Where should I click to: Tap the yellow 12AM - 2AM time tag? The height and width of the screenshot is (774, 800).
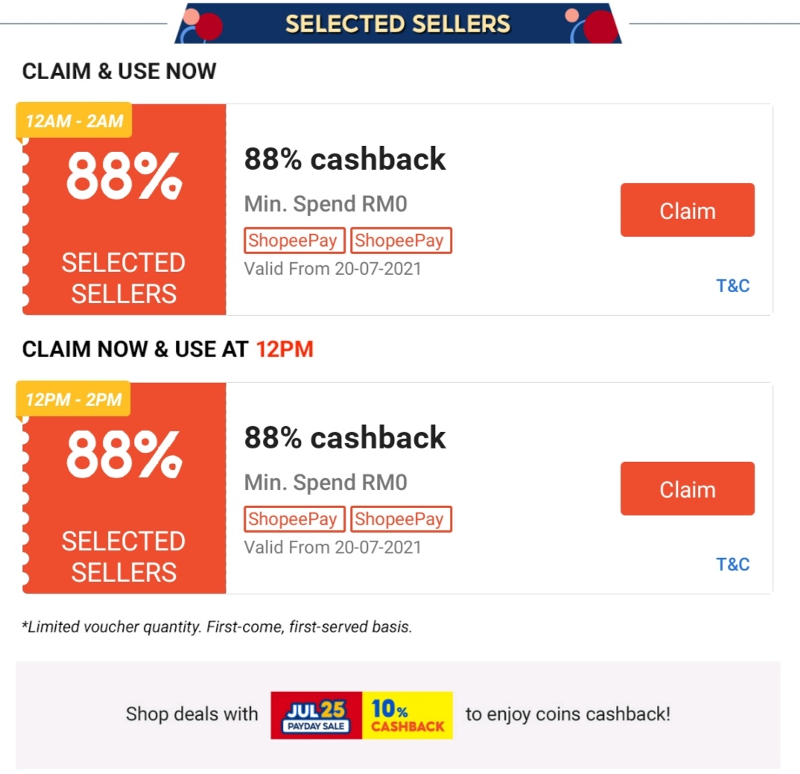(x=74, y=120)
